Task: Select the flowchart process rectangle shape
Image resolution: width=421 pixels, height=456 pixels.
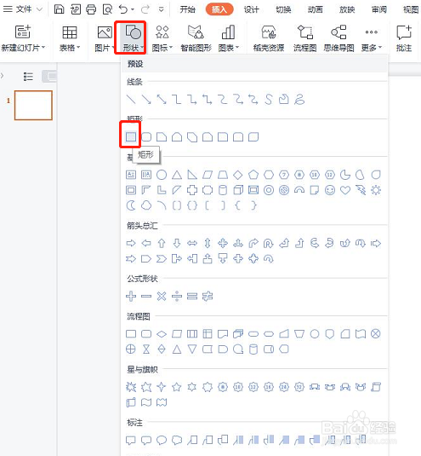Action: click(131, 333)
